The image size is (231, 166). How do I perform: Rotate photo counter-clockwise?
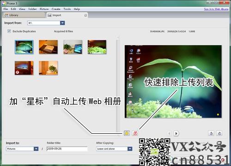pyautogui.click(x=211, y=133)
